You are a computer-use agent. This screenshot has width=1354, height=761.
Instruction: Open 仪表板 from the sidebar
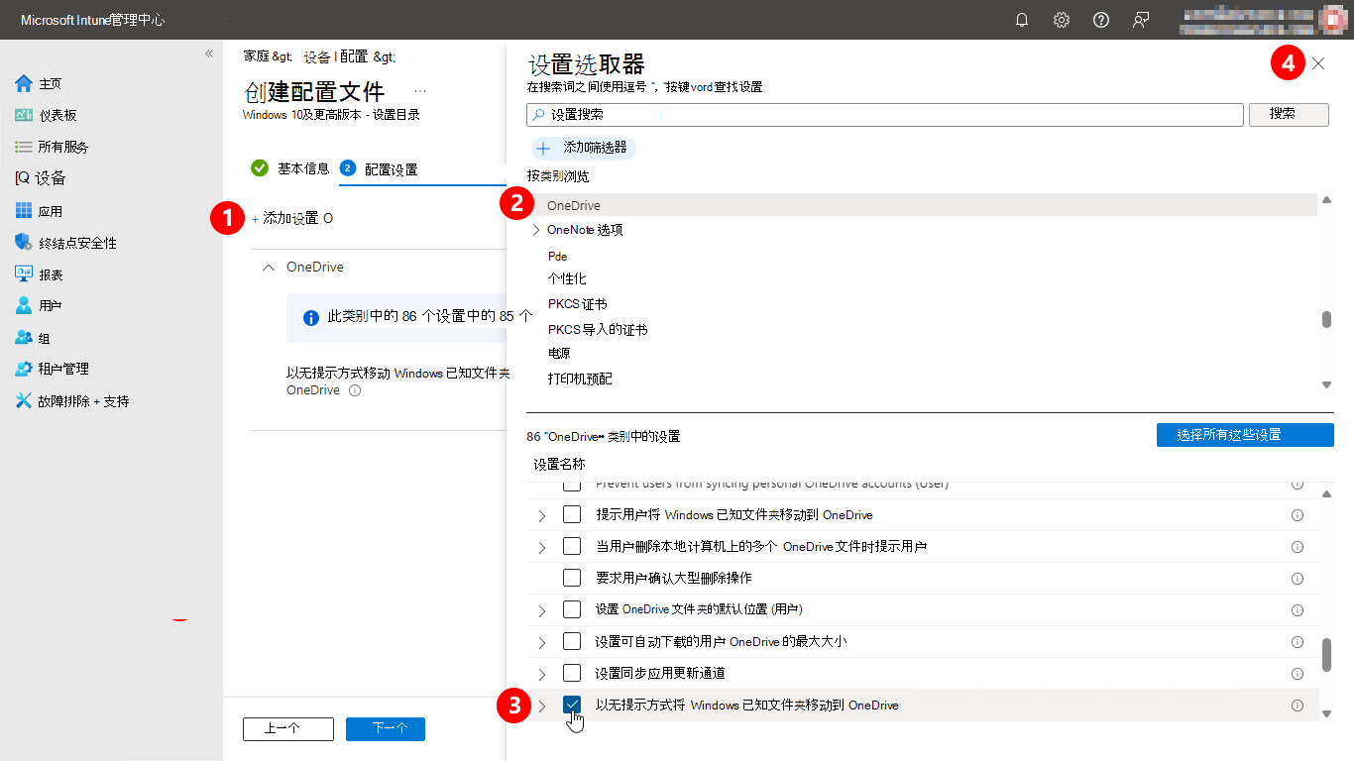click(x=57, y=115)
